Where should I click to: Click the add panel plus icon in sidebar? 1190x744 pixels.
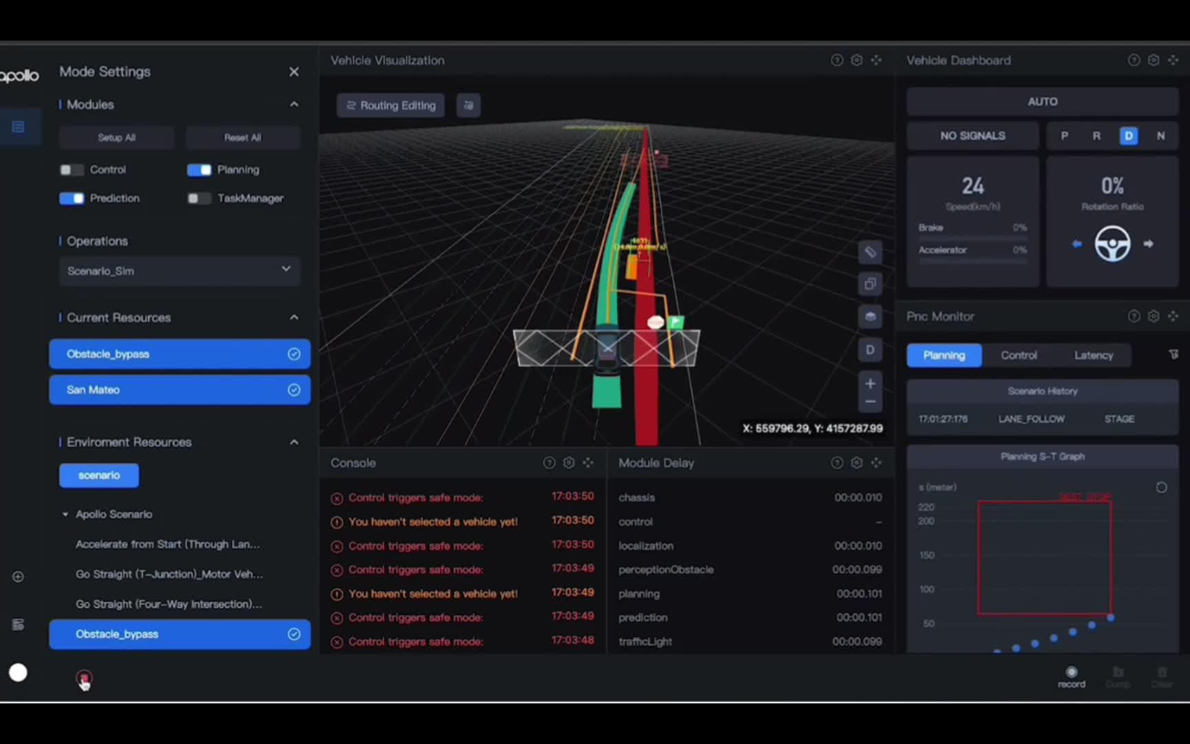click(x=18, y=577)
